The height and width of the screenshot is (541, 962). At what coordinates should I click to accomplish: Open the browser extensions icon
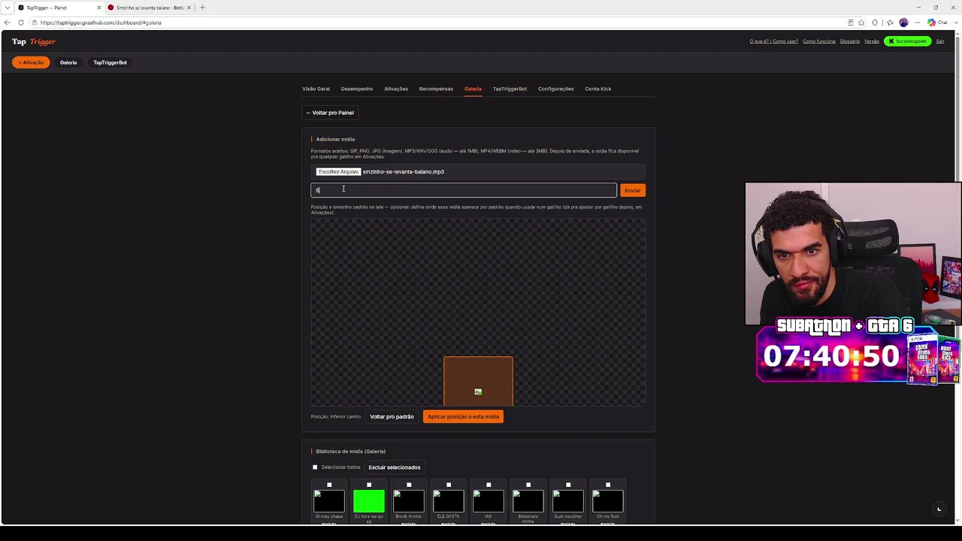click(875, 23)
